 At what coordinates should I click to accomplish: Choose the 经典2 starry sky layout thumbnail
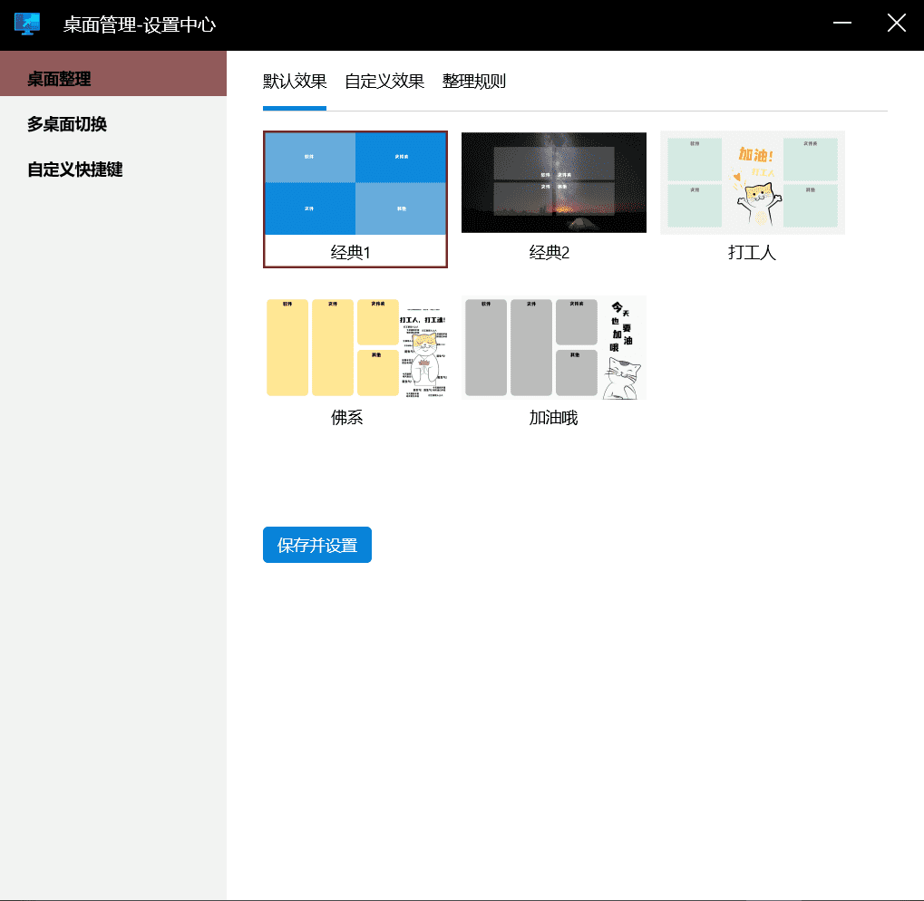pos(554,182)
